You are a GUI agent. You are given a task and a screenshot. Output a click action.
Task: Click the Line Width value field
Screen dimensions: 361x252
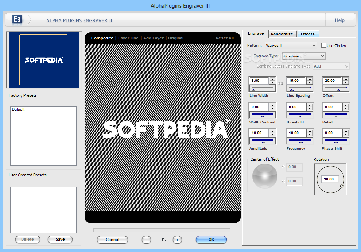pos(259,81)
